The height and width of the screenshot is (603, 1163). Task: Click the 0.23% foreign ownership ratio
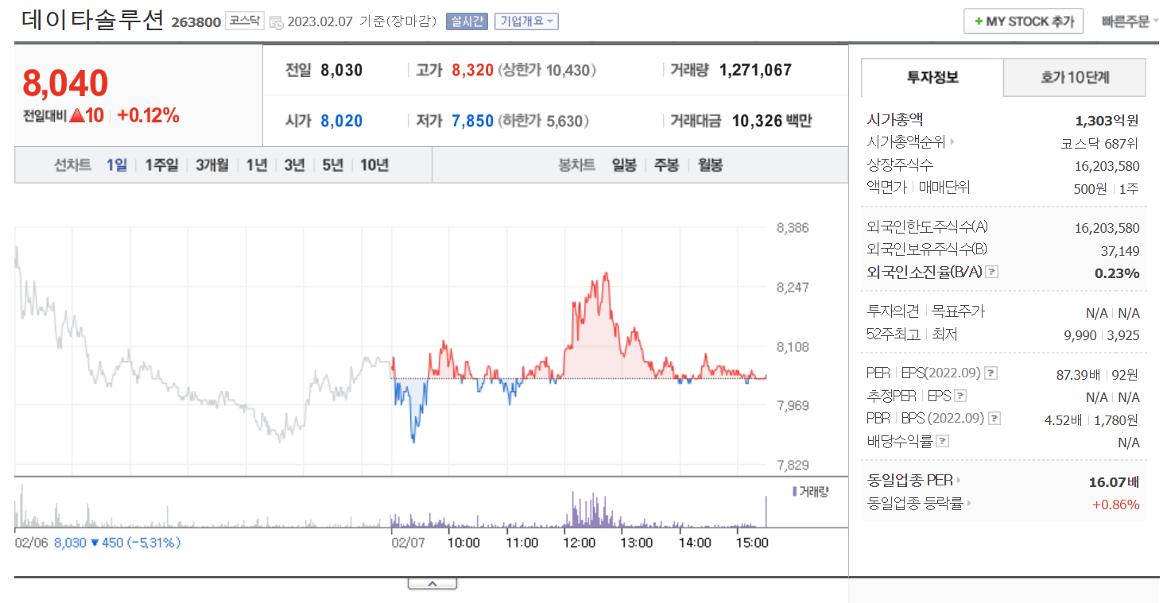point(1117,273)
